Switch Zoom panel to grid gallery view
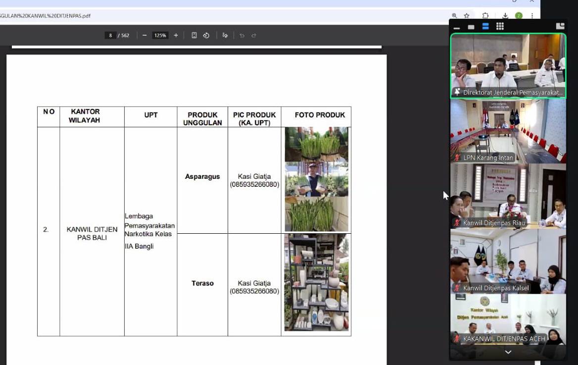This screenshot has height=365, width=578. pyautogui.click(x=500, y=26)
